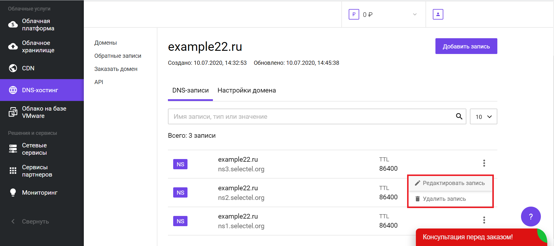Viewport: 554px width, 246px height.
Task: Click the Monitoring lightbulb icon
Action: (13, 192)
